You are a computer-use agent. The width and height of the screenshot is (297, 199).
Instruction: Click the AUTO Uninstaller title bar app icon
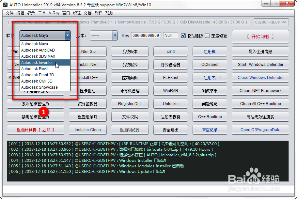click(5, 5)
